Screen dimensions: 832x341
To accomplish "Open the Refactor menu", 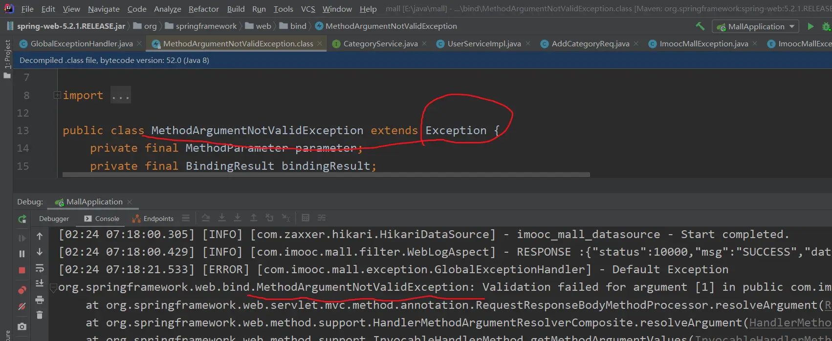I will pos(204,9).
